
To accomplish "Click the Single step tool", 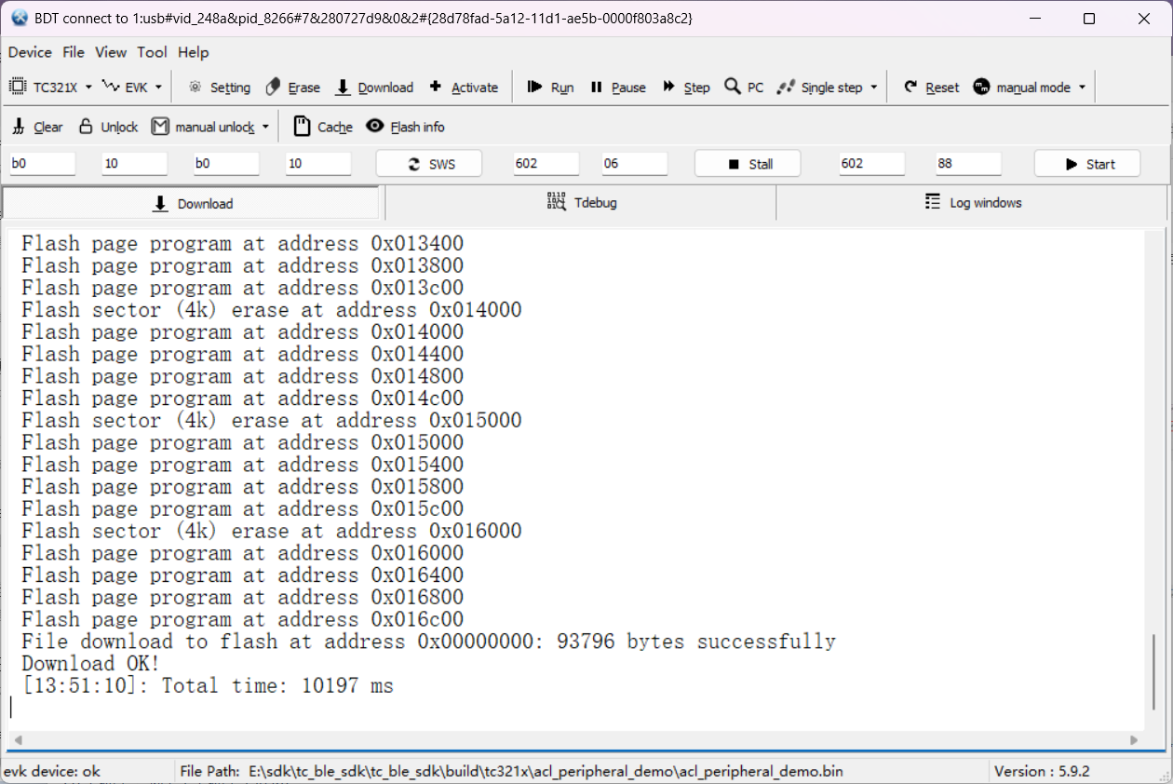I will [819, 87].
